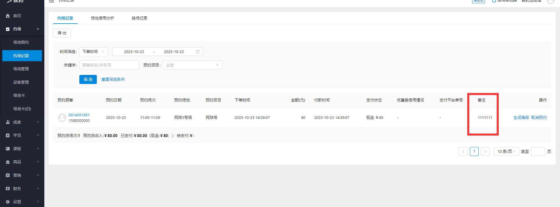Click the 商品 shopping bag icon
Viewport: 560px width, 207px height.
(x=8, y=162)
